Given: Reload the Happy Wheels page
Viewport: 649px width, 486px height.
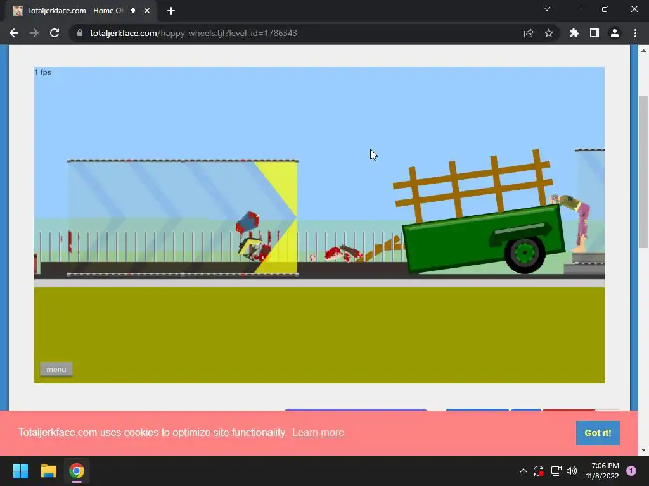Looking at the screenshot, I should pyautogui.click(x=55, y=33).
